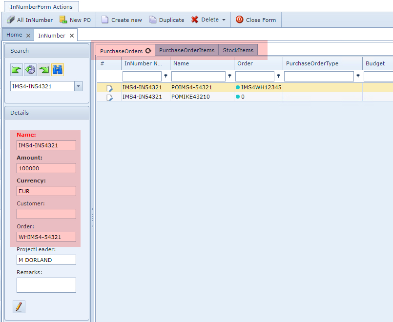Viewport: 393px width, 322px height.
Task: Switch to the PurchaseOrderItems tab
Action: (186, 50)
